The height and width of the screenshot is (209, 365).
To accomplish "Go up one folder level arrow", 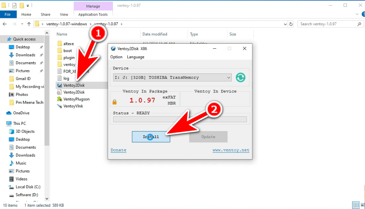I will click(x=29, y=24).
